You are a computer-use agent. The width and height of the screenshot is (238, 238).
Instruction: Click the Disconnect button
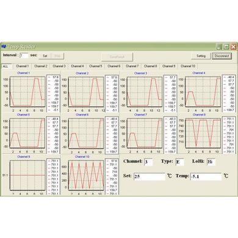click(x=222, y=56)
